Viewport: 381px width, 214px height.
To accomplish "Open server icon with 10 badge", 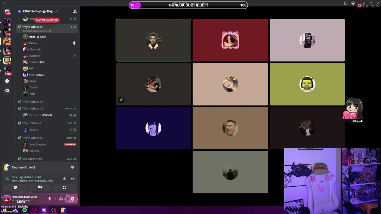I will [x=7, y=51].
